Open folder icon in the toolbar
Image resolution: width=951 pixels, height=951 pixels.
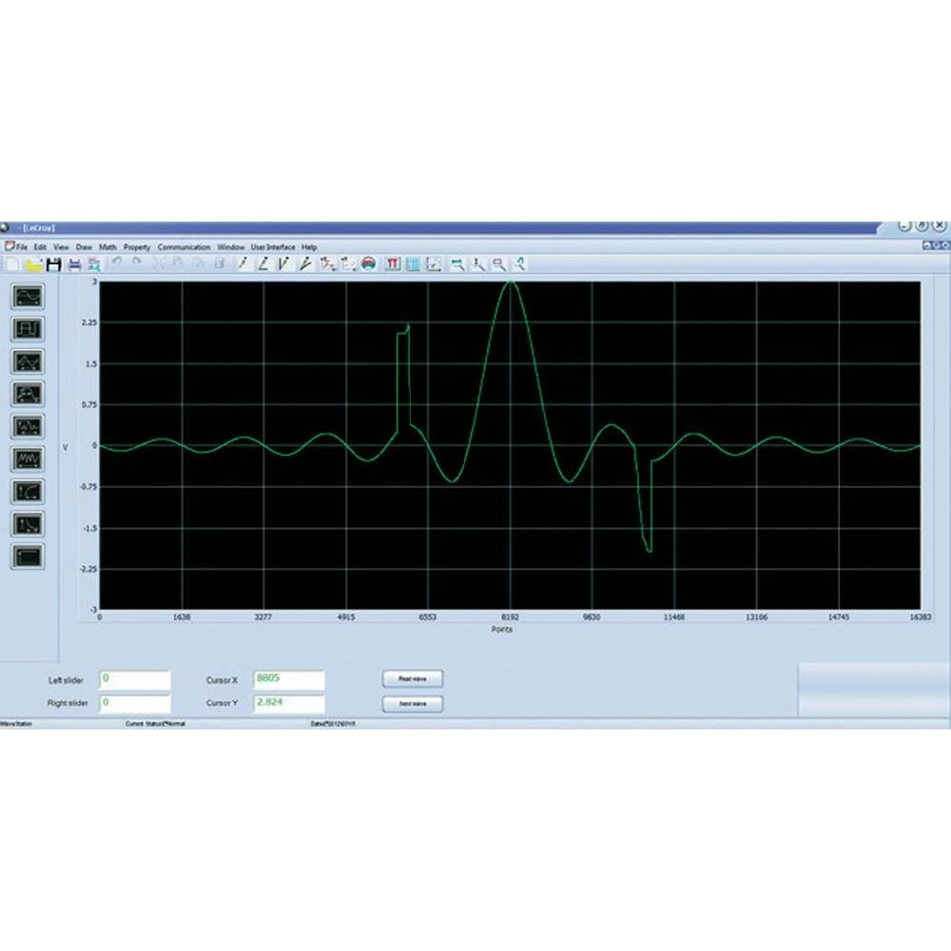(x=34, y=264)
